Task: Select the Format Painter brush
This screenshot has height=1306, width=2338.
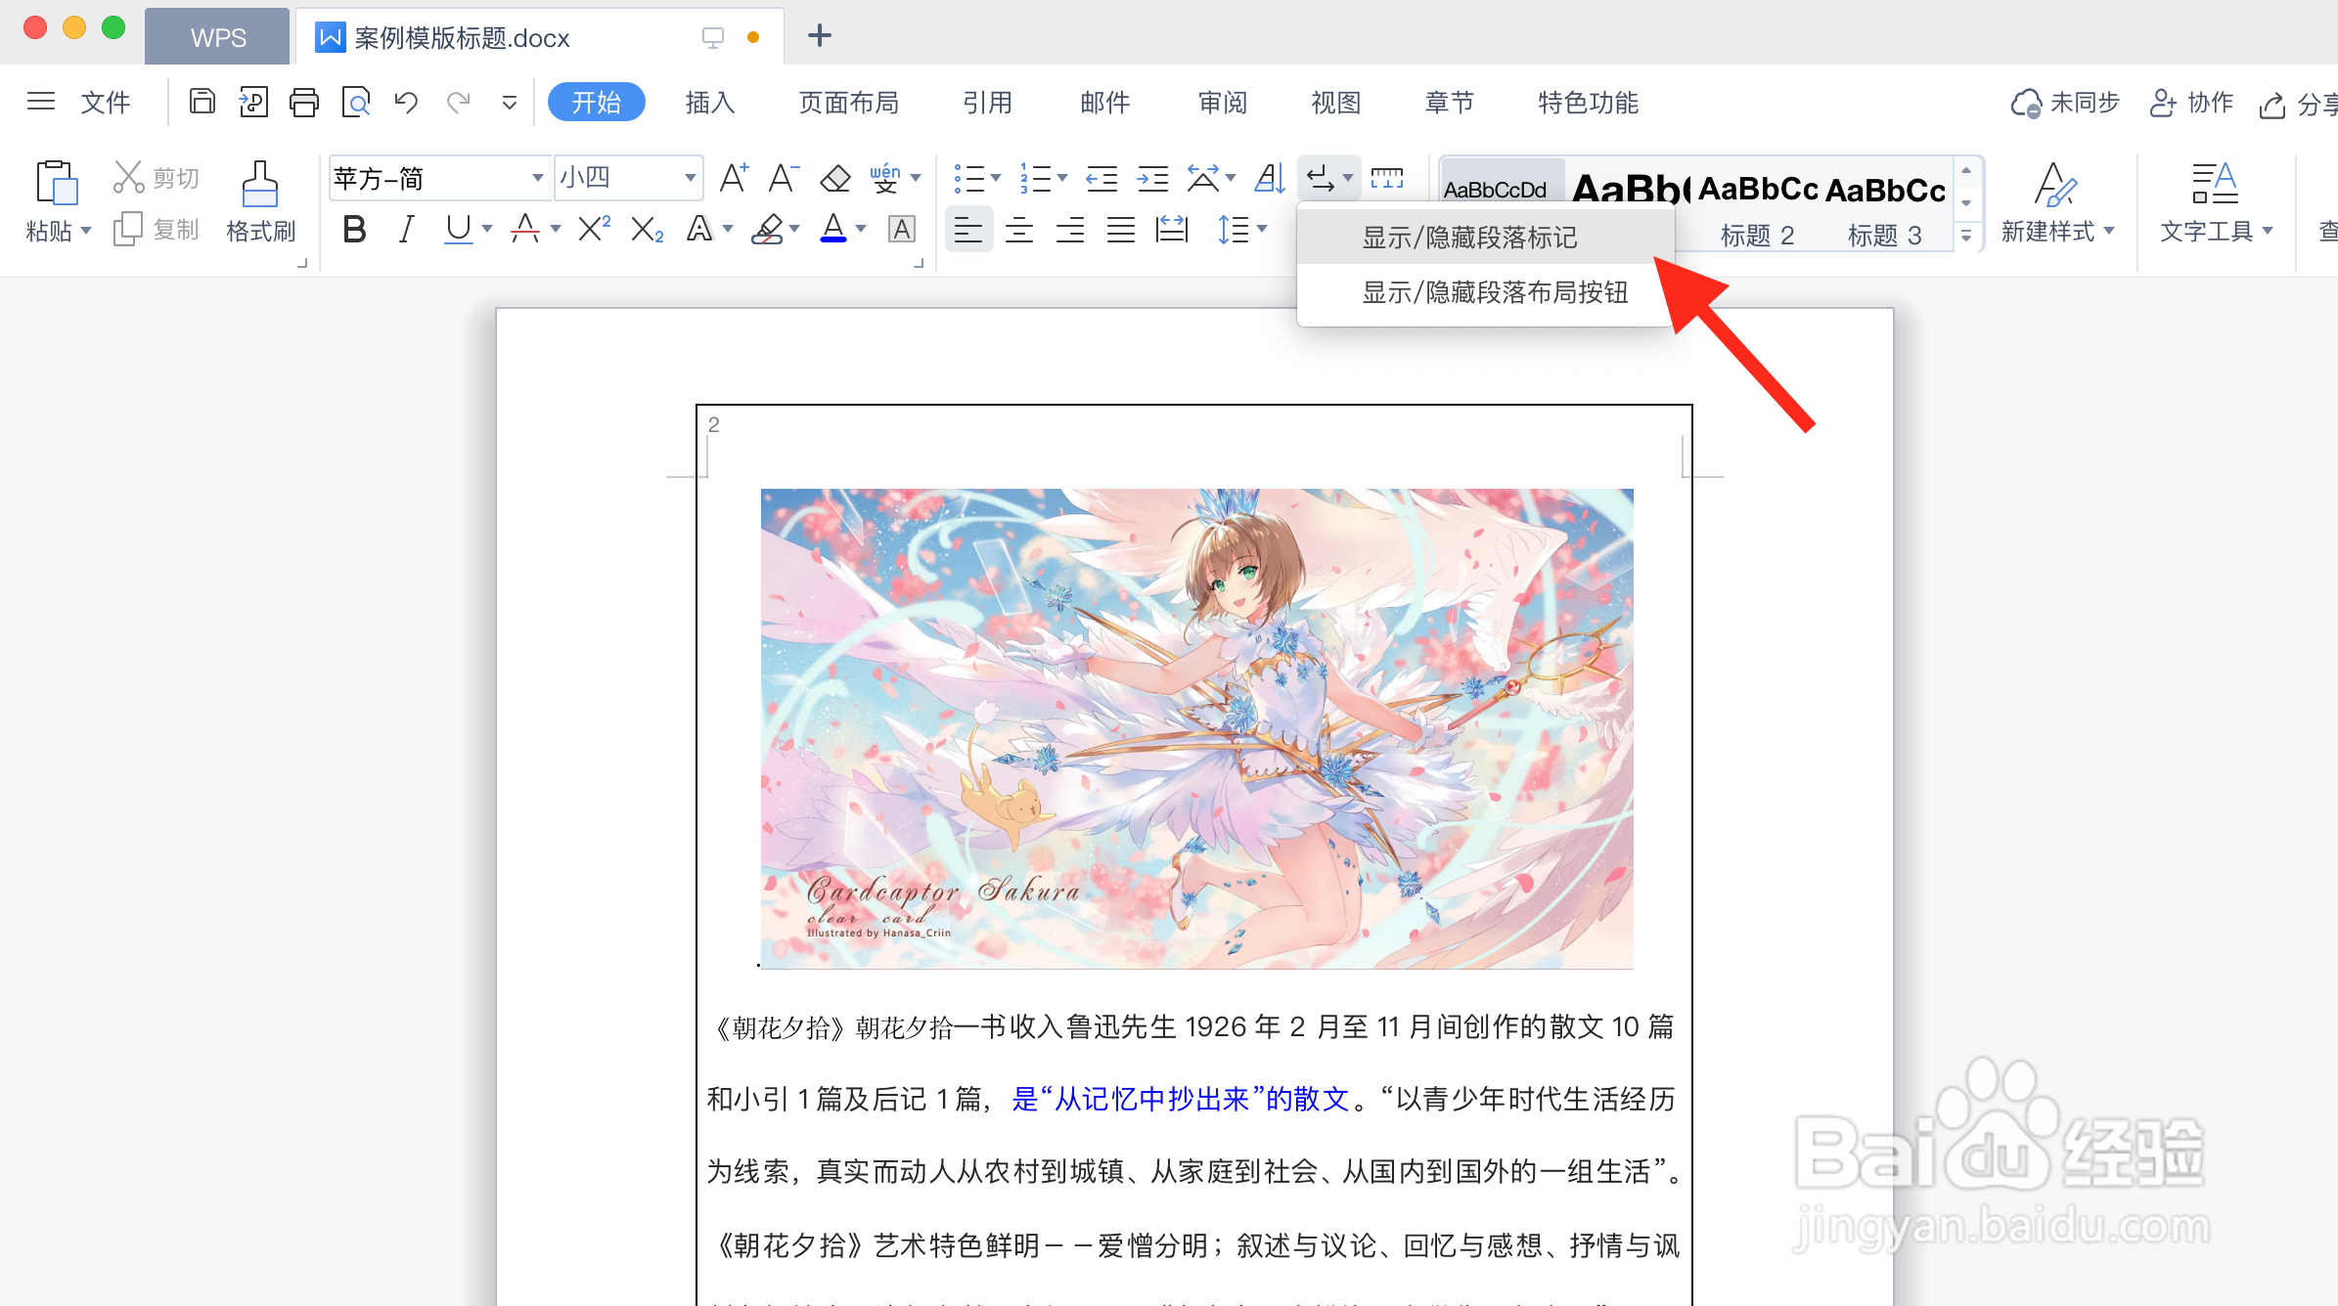Action: pos(260,185)
